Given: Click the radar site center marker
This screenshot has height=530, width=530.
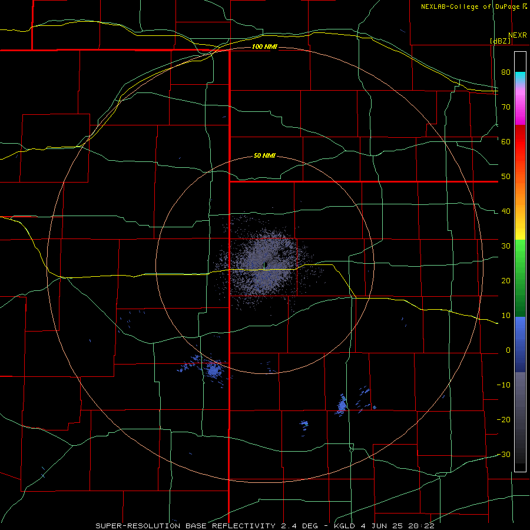Looking at the screenshot, I should pyautogui.click(x=265, y=264).
